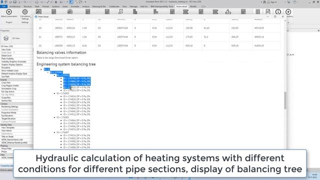Collapse the Camera properties group
The image size is (320, 180).
click(x=16, y=103)
